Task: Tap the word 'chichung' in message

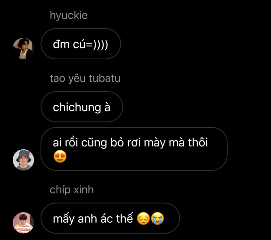Action: [77, 107]
